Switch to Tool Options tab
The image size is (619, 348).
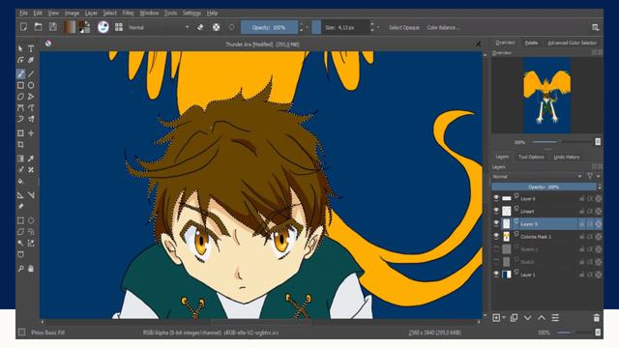(x=531, y=157)
